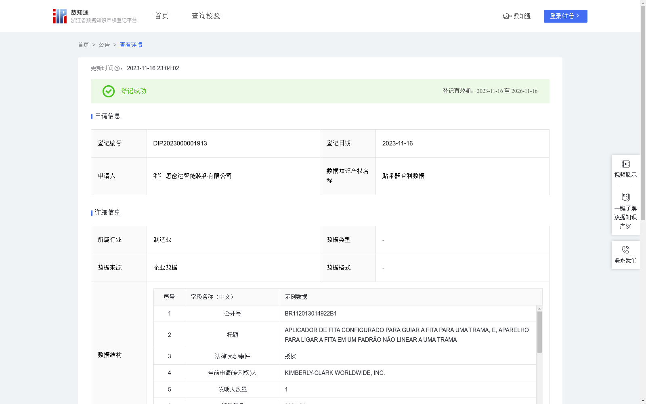646x404 pixels.
Task: Click the 数据类型 label cell
Action: click(348, 240)
